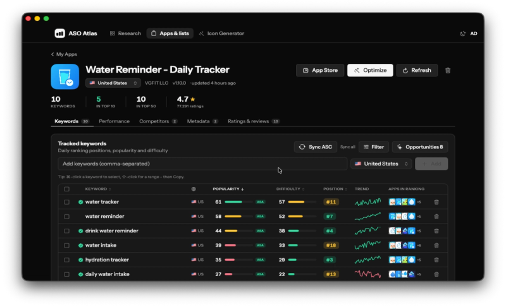Check the water tracker row checkbox
This screenshot has height=307, width=506.
[66, 202]
